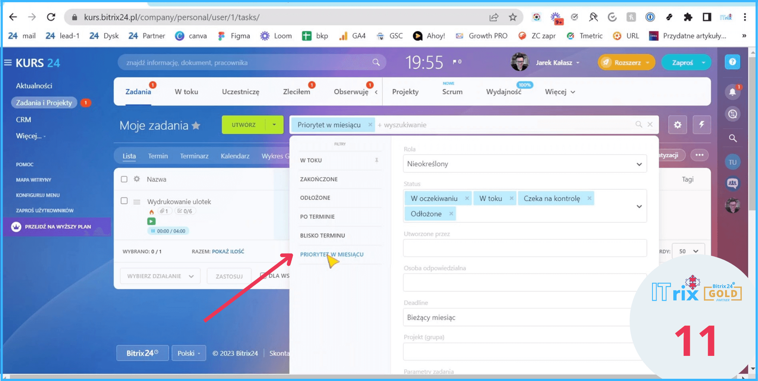Pin the W TOKU filter
758x381 pixels.
pyautogui.click(x=376, y=160)
